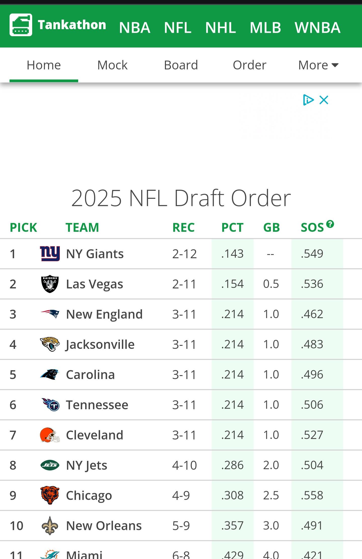Click the Chicago Bears logo
The image size is (362, 559).
click(x=50, y=495)
